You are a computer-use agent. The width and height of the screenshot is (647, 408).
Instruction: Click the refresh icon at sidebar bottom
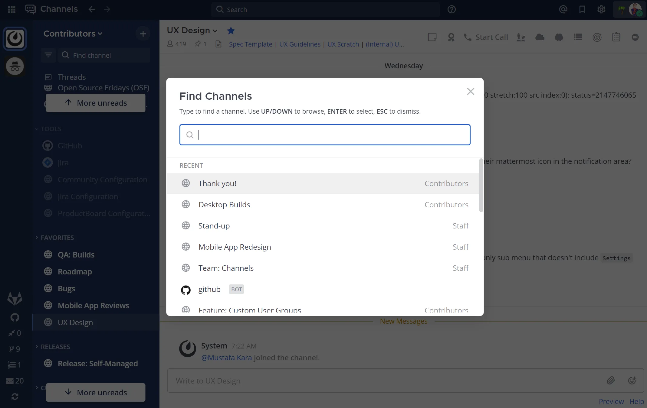(x=15, y=396)
